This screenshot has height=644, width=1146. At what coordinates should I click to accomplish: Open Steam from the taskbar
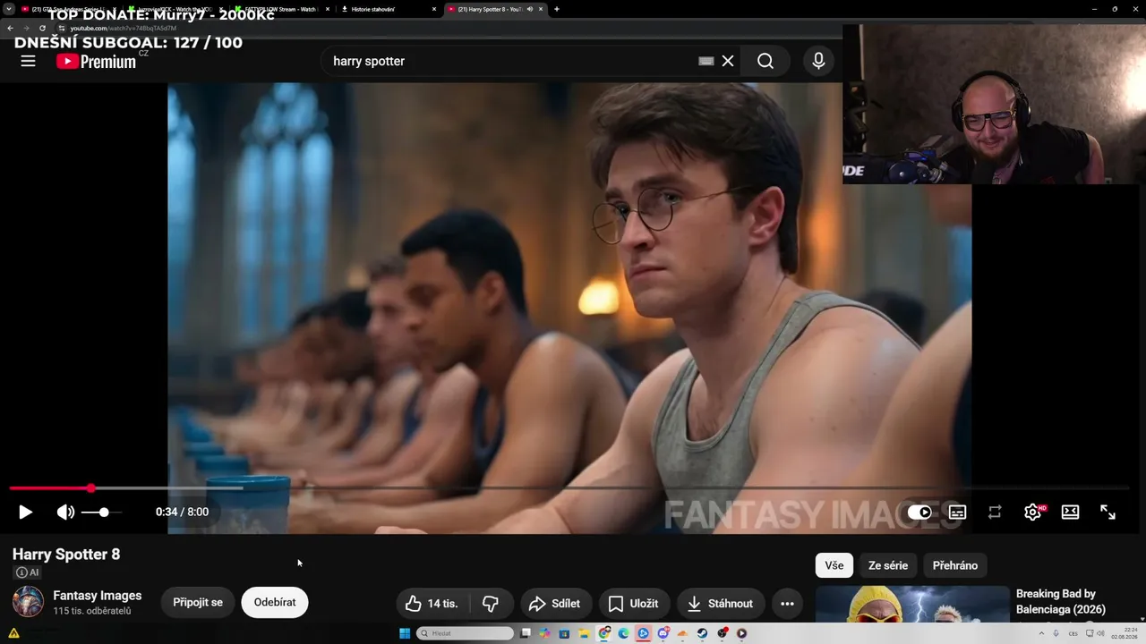tap(703, 633)
